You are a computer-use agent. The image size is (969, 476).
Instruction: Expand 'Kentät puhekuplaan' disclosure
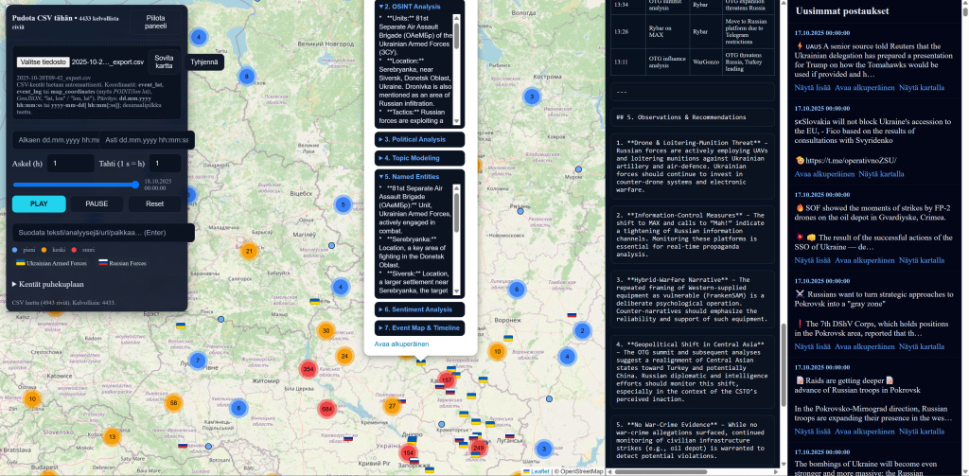pyautogui.click(x=47, y=283)
